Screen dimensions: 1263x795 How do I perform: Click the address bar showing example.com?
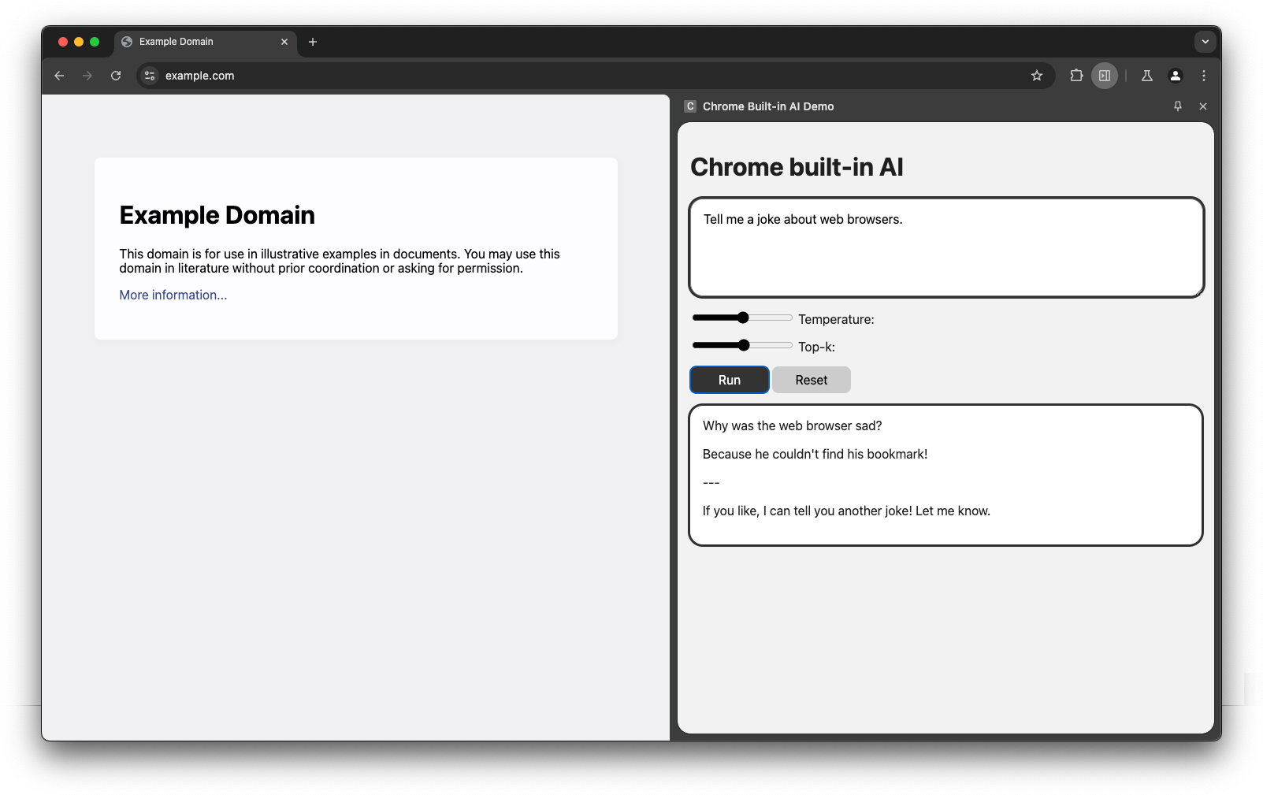(x=595, y=76)
